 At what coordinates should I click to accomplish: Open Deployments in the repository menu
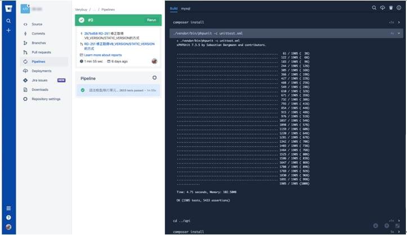42,71
